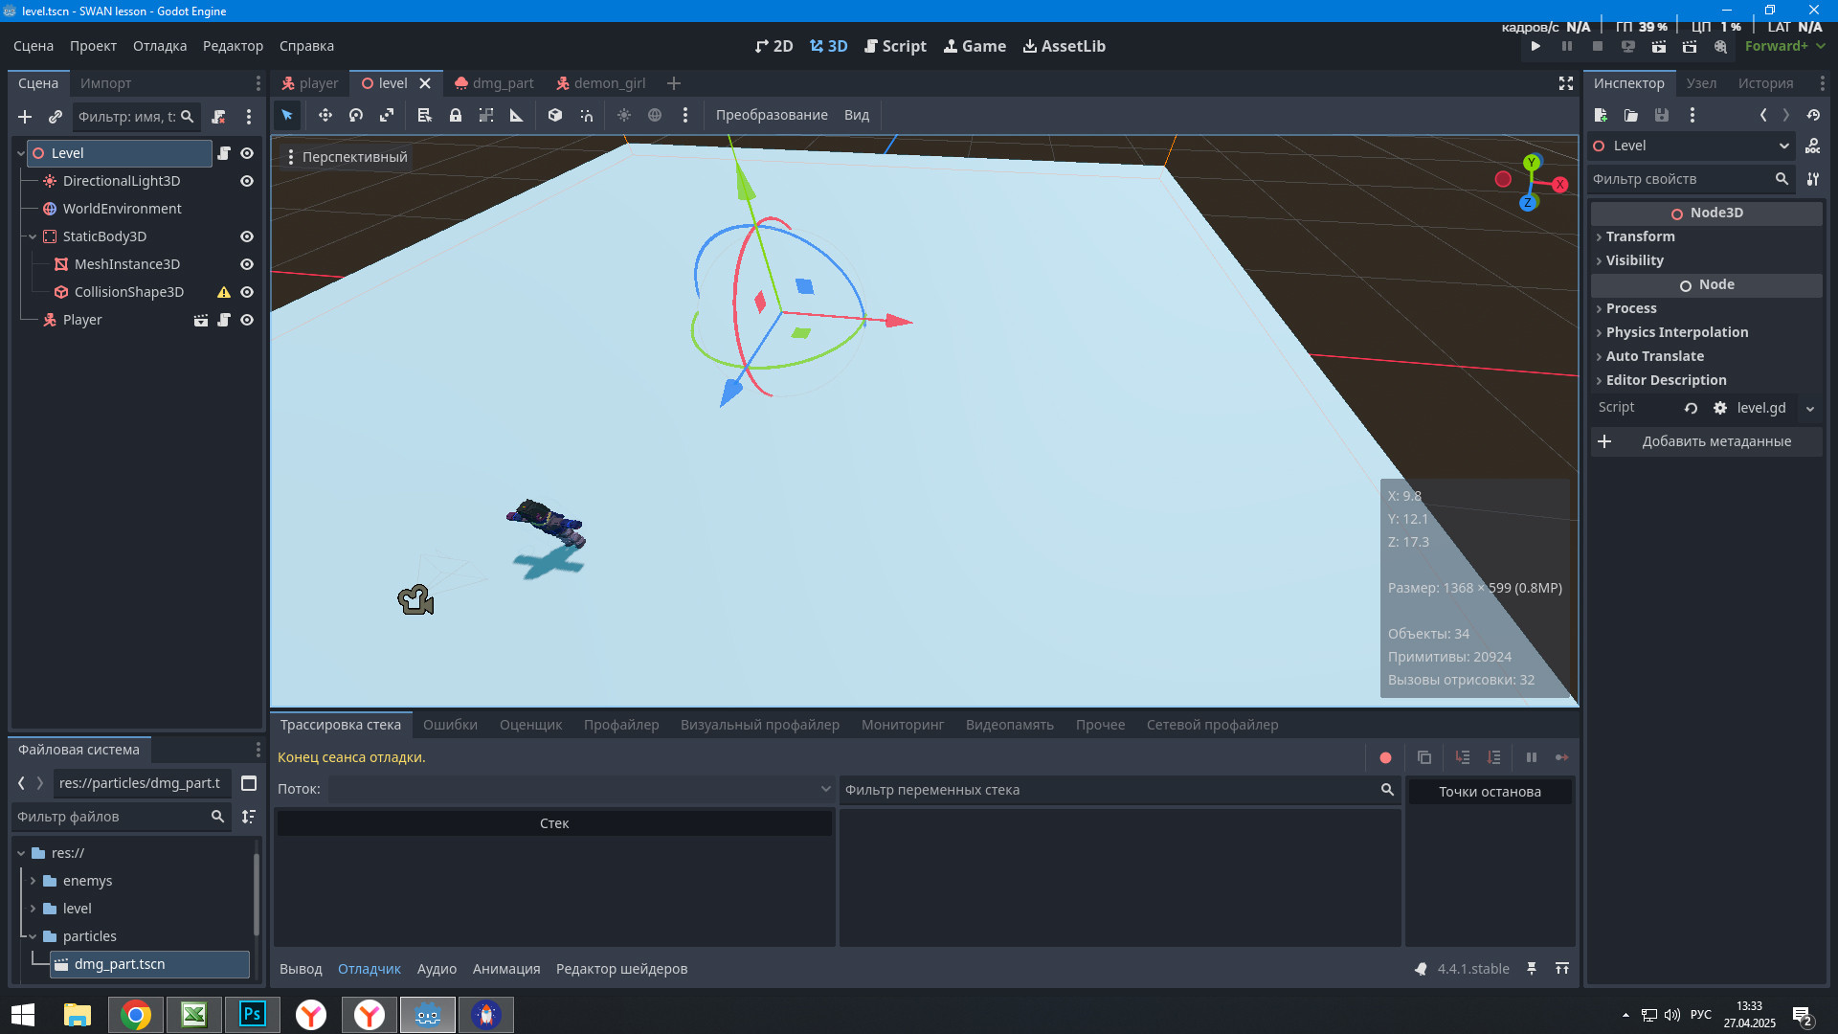This screenshot has height=1034, width=1838.
Task: Toggle Level node visibility eye
Action: click(247, 153)
